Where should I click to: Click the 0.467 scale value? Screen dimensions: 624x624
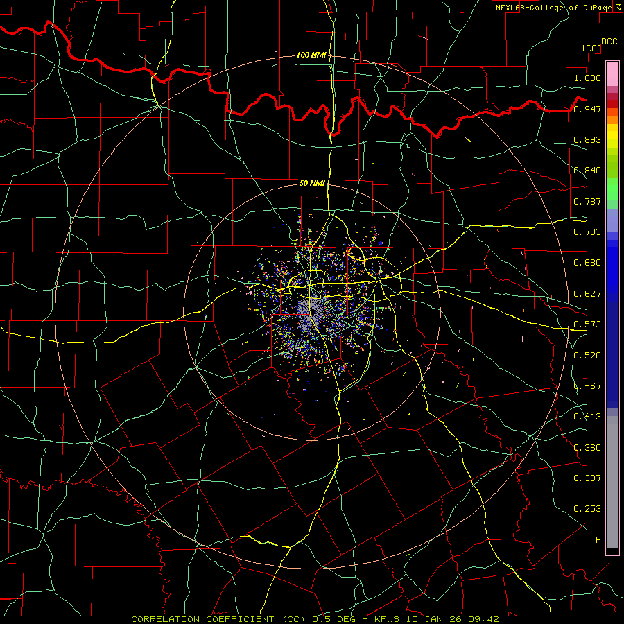[x=587, y=386]
